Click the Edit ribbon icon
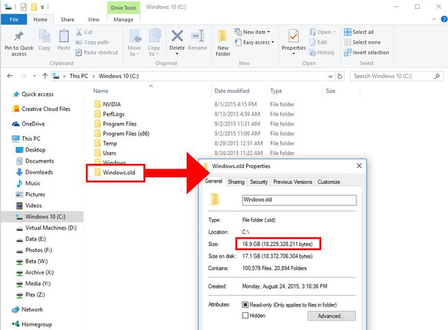 [313, 42]
